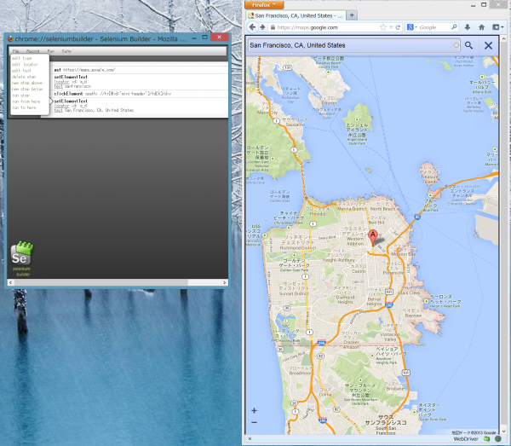Open a new Firefox tab
The height and width of the screenshot is (446, 511).
(352, 15)
